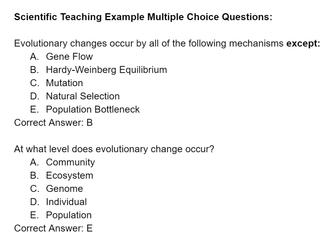Select answer option Community
Viewport: 329px width, 239px height.
70,162
